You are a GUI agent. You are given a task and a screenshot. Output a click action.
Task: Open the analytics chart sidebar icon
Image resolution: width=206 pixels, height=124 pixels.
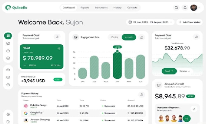point(8,43)
